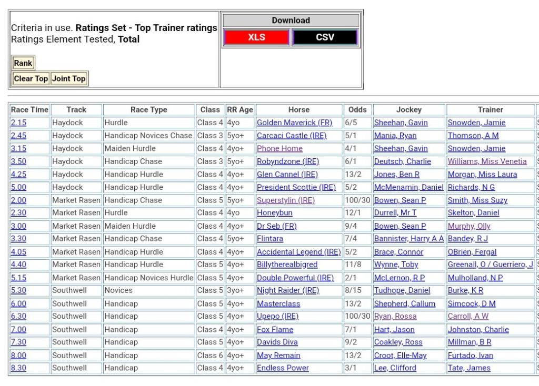This screenshot has height=386, width=539.
Task: Open the 5.30 Southwell race link
Action: pos(18,290)
